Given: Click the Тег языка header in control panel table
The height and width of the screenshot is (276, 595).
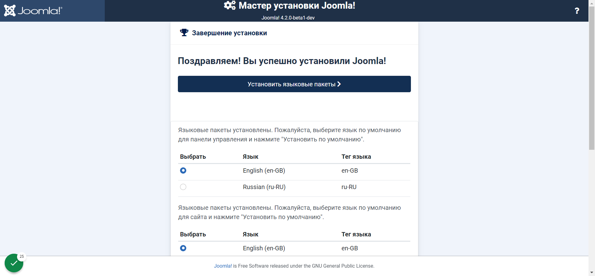Looking at the screenshot, I should click(356, 157).
